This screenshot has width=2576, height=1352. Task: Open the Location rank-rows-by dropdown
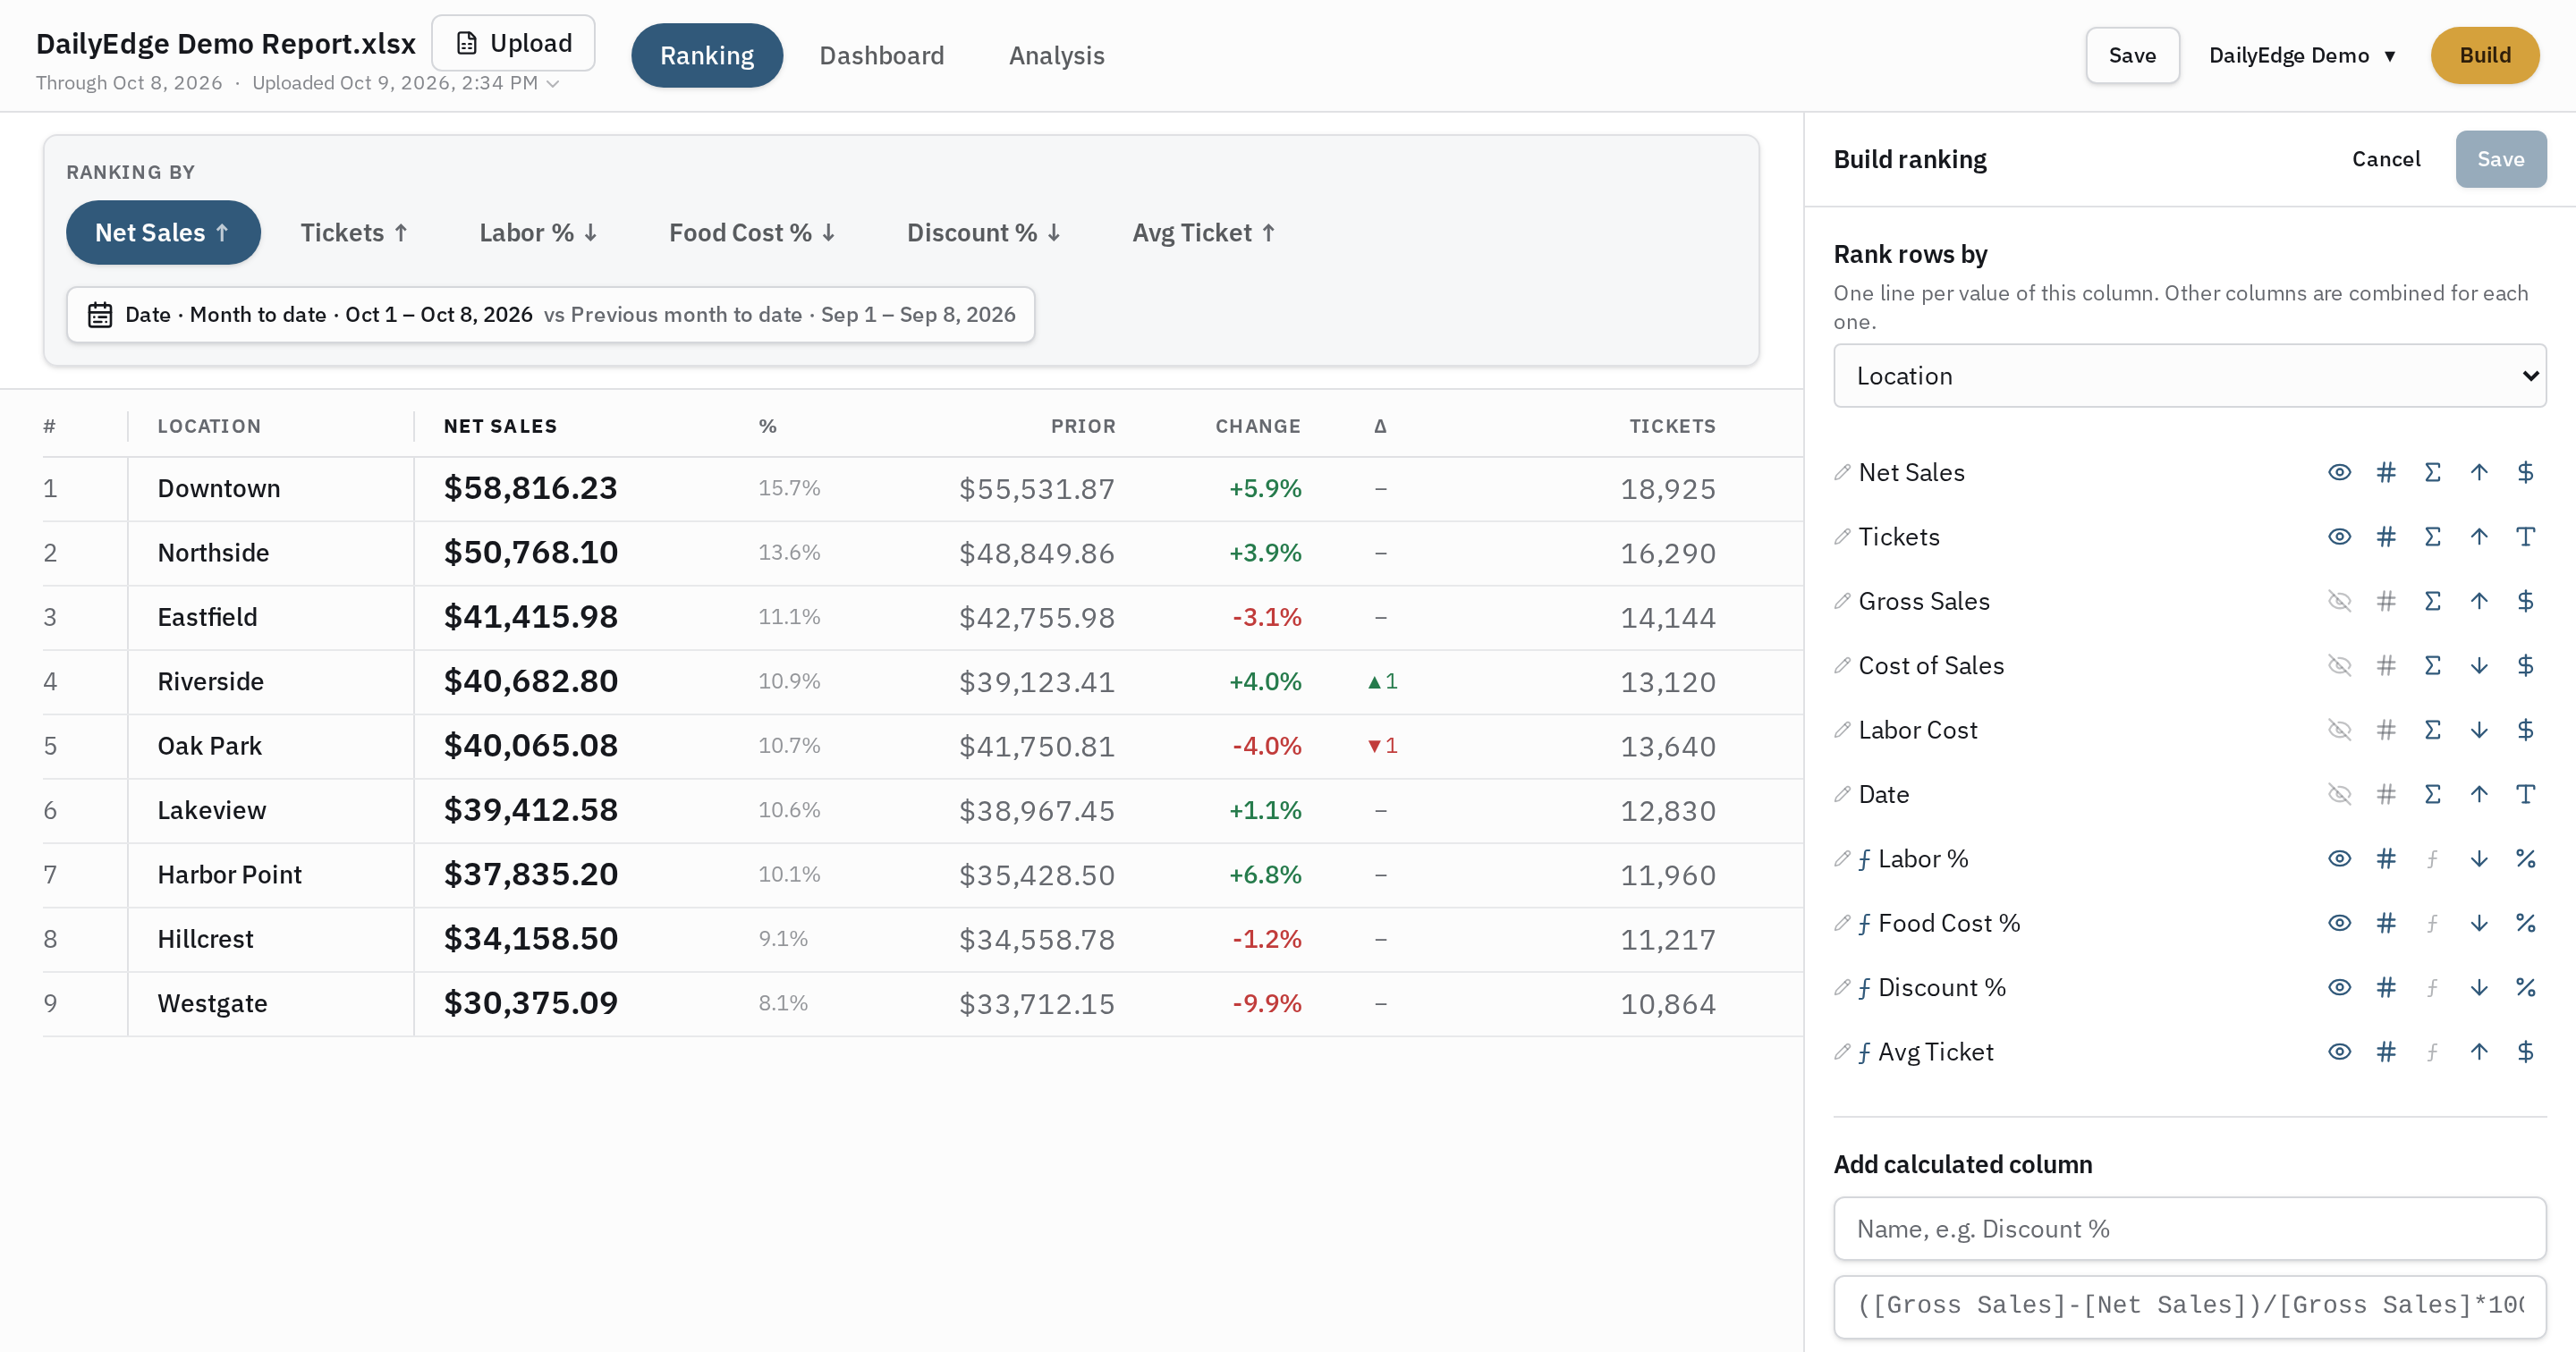tap(2190, 376)
